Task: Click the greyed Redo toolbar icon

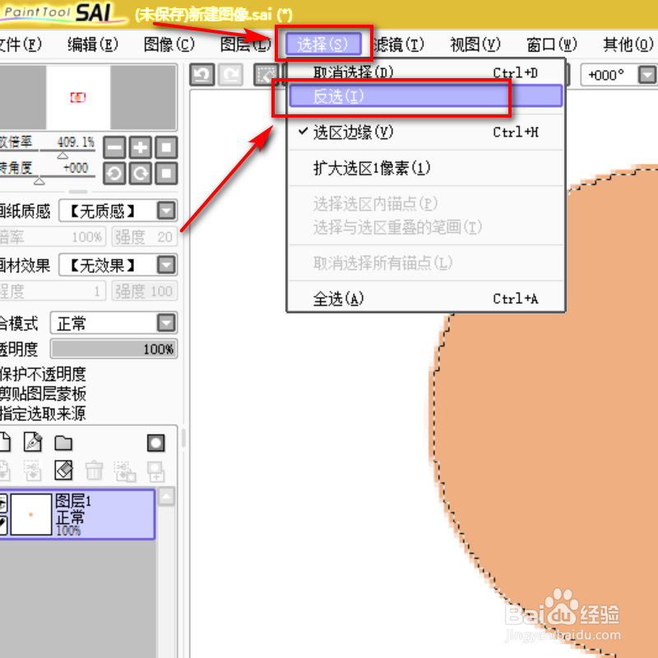Action: [230, 75]
